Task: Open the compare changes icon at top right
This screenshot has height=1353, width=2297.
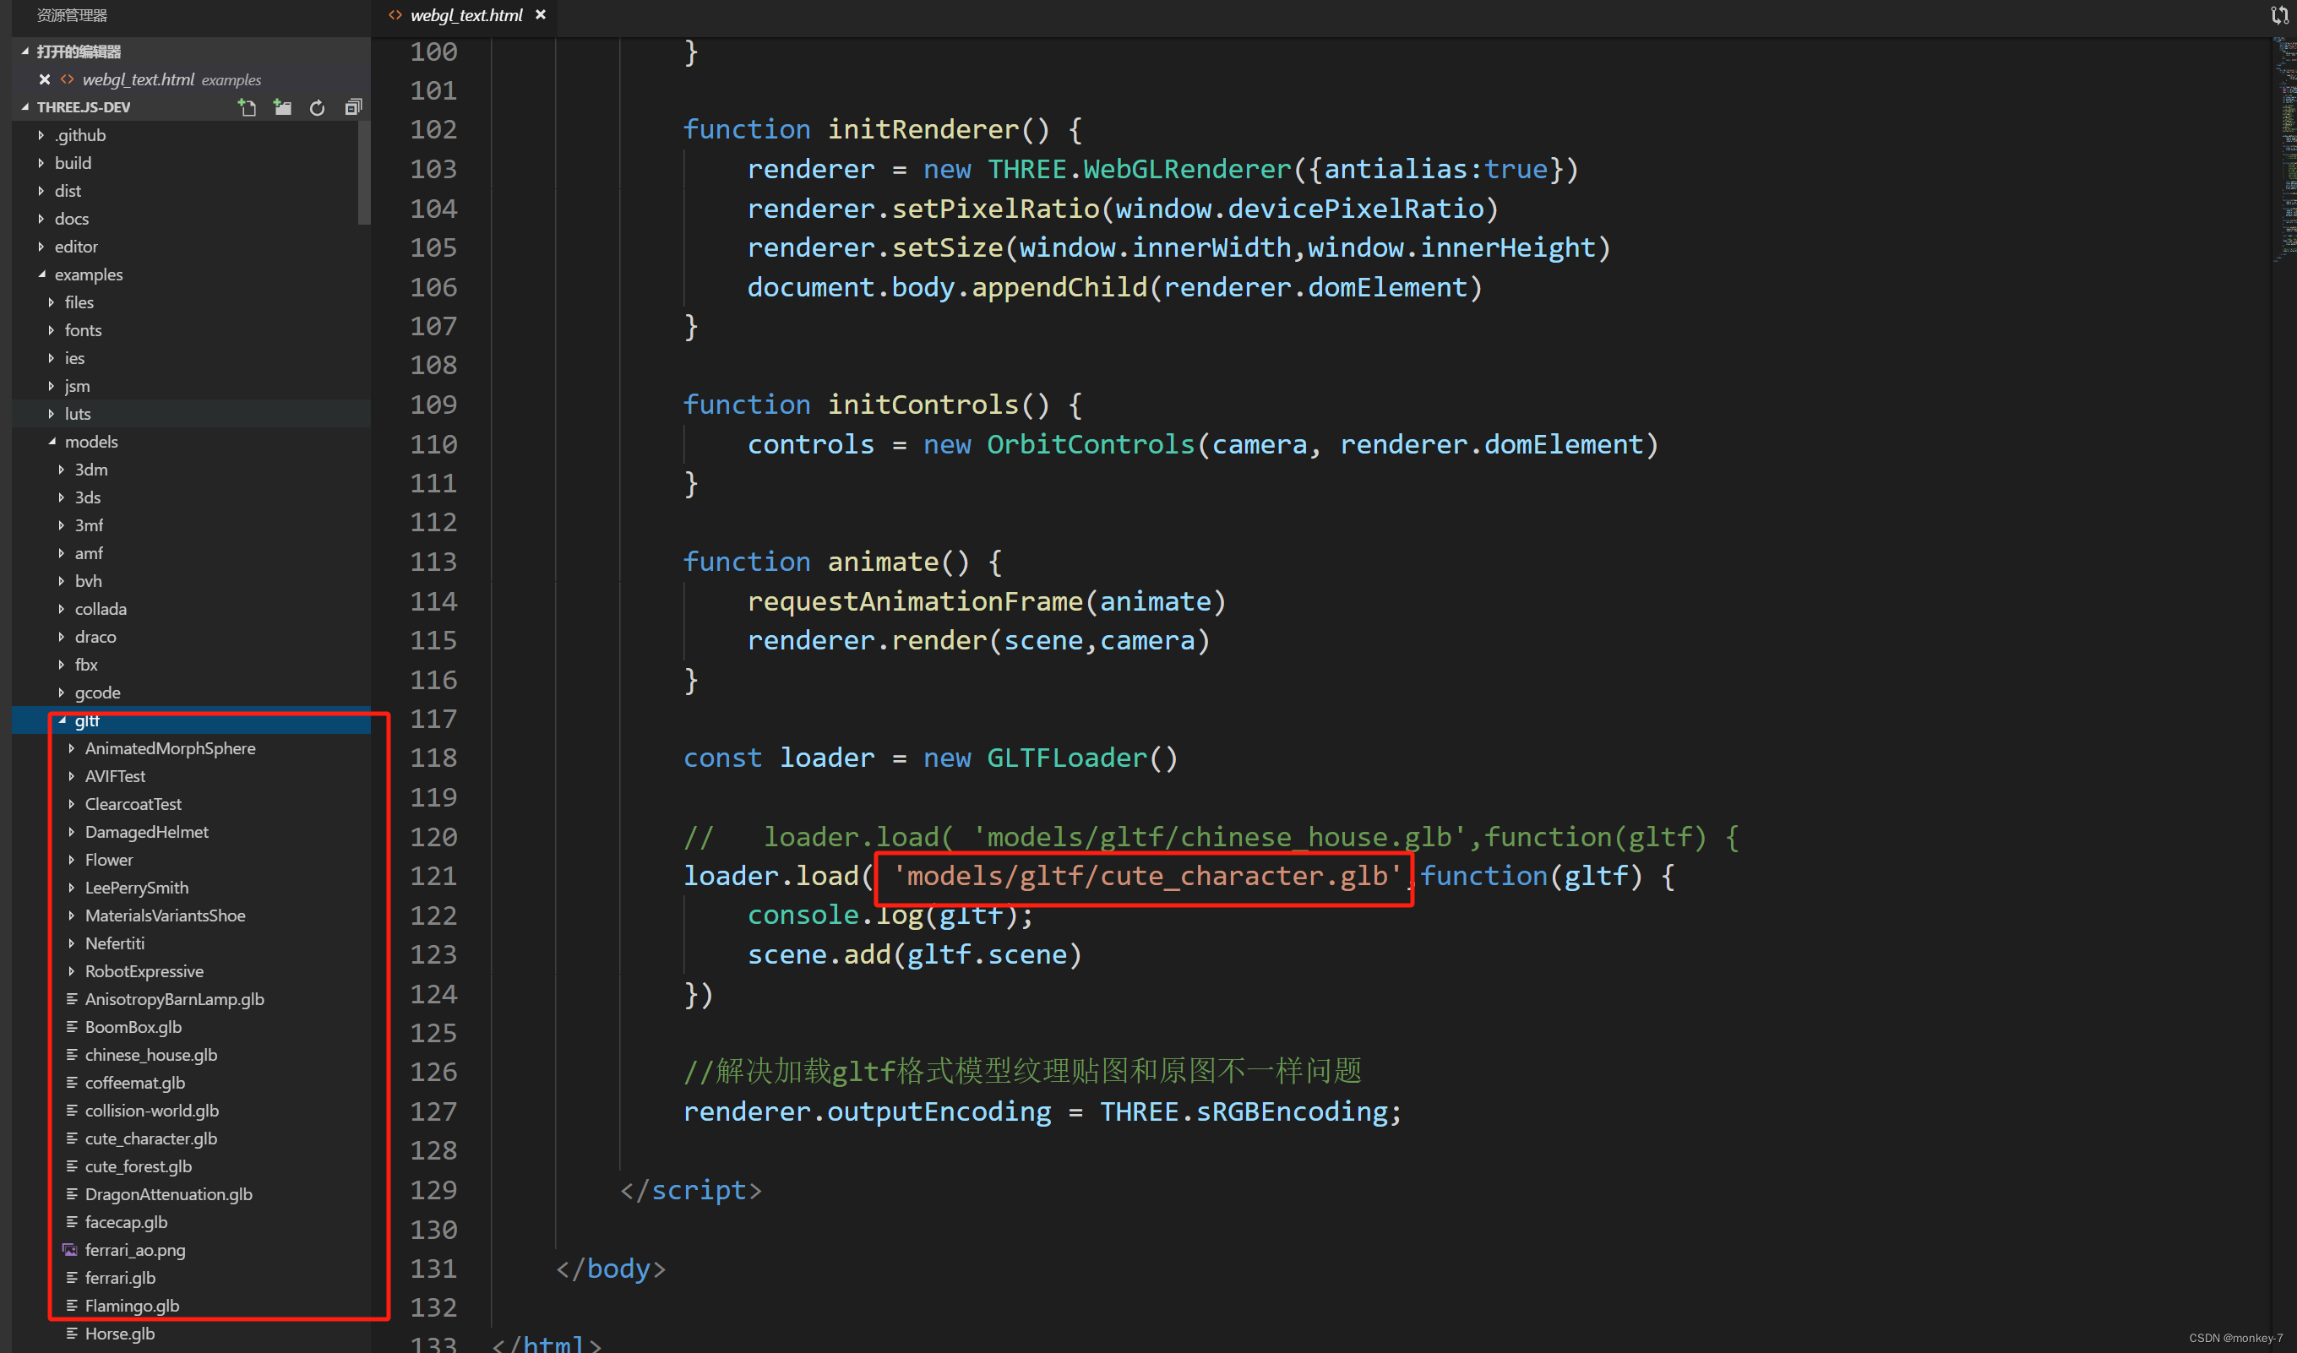Action: click(x=2278, y=14)
